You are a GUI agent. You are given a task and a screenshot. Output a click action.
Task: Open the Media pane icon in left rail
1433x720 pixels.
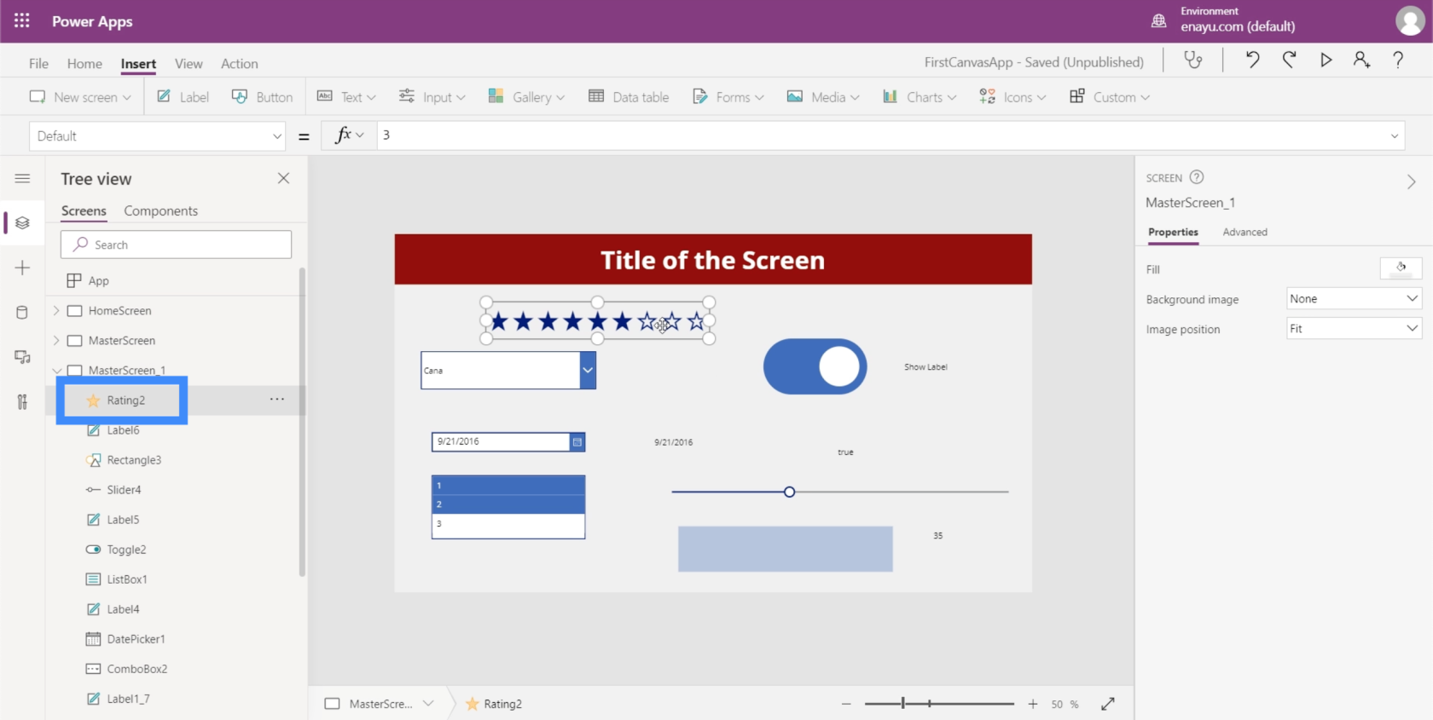tap(23, 357)
